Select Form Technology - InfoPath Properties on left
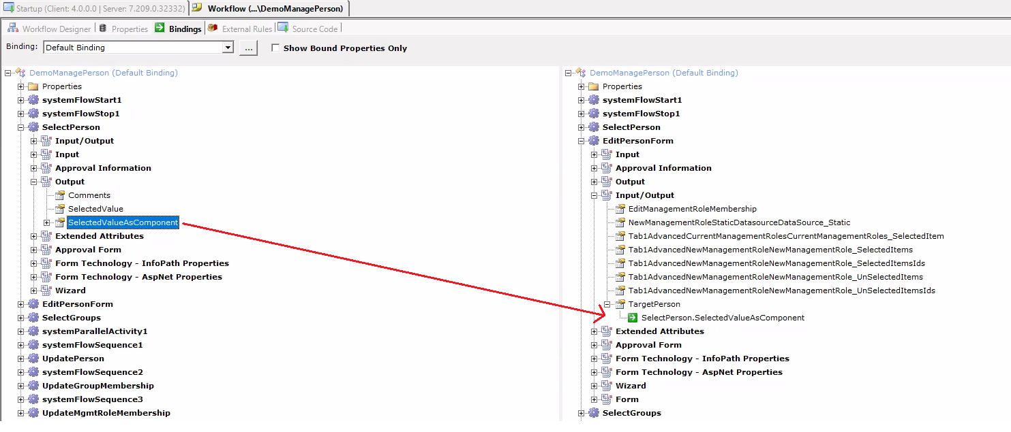The image size is (1011, 432). click(142, 263)
